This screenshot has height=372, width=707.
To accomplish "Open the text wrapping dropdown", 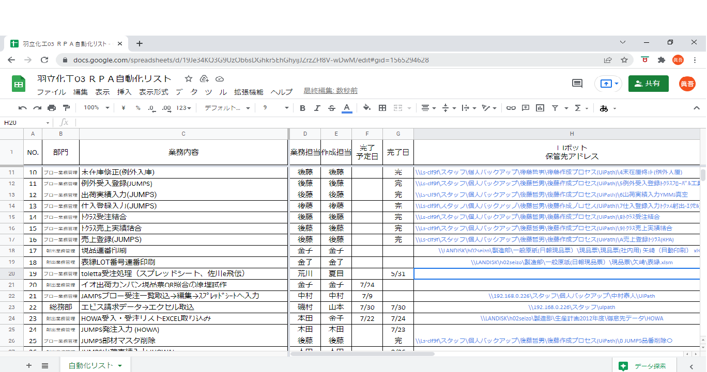I will (468, 108).
